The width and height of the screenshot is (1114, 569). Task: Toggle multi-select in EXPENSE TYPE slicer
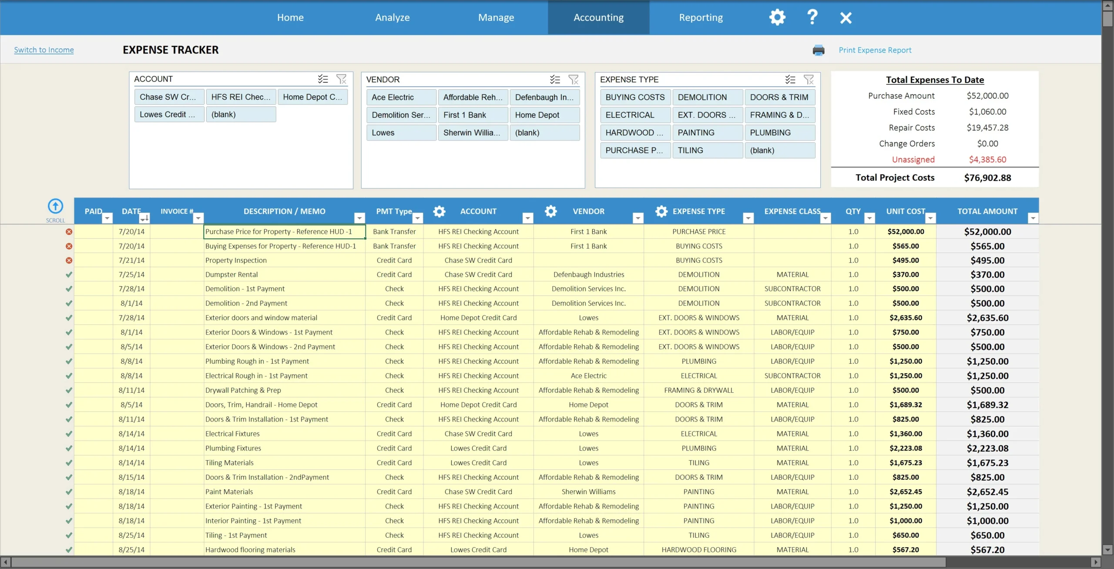[x=790, y=79]
